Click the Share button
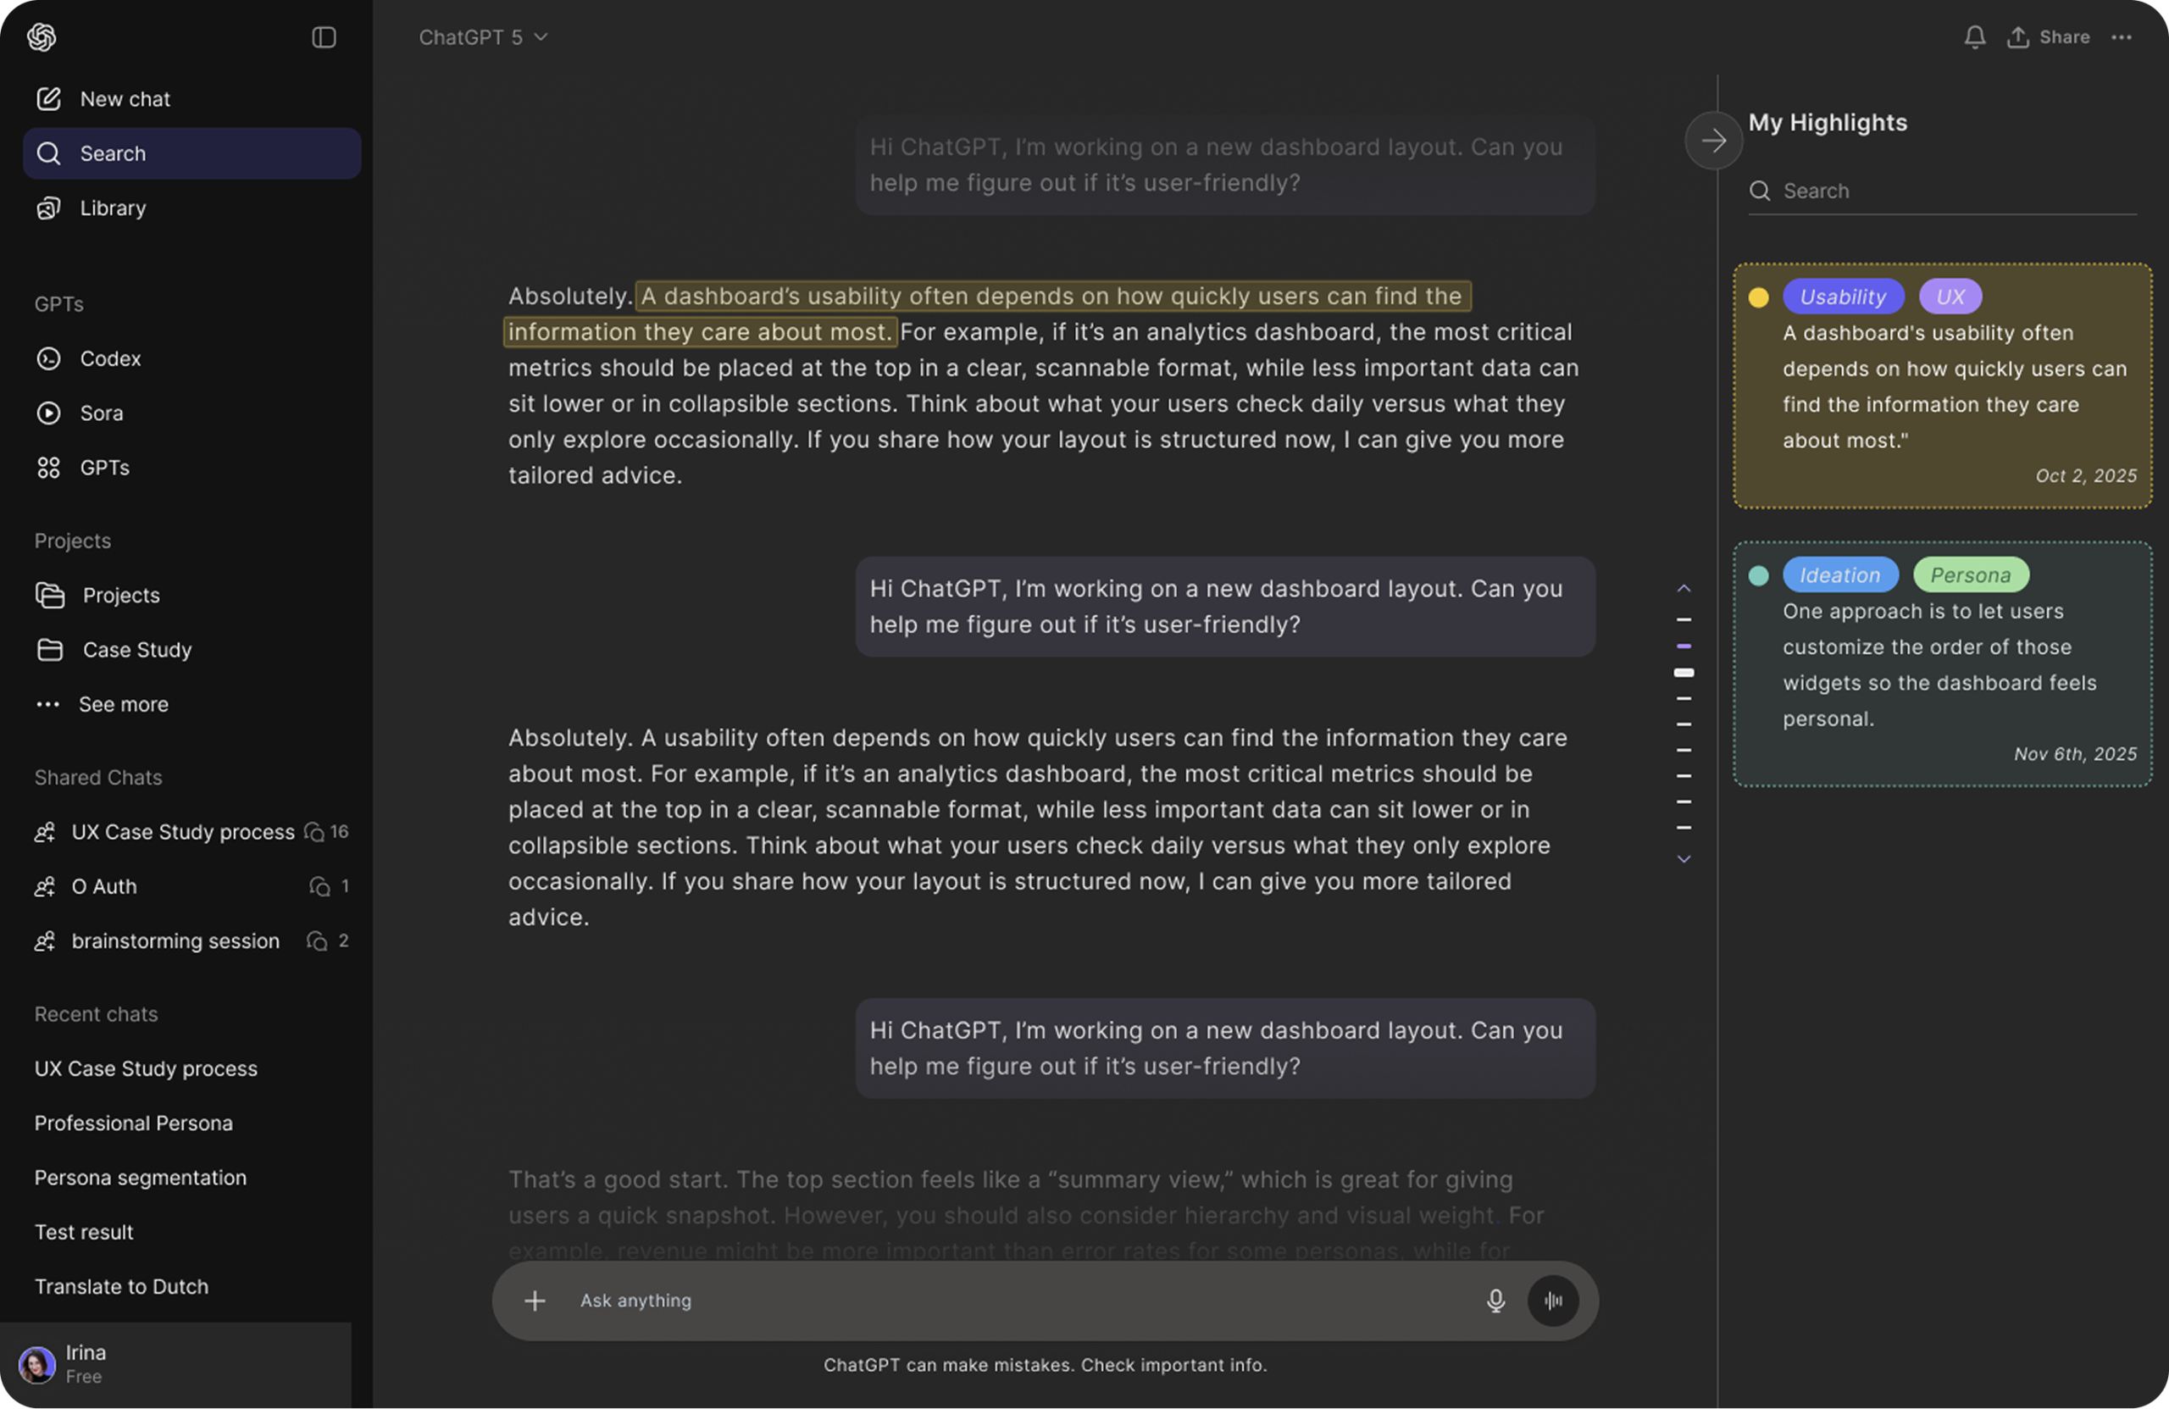The width and height of the screenshot is (2169, 1409). pyautogui.click(x=2050, y=37)
